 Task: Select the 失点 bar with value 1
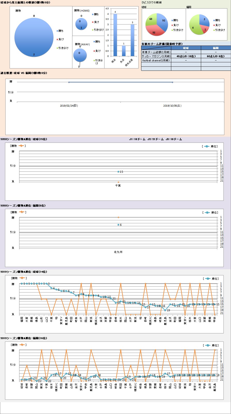tap(124, 51)
